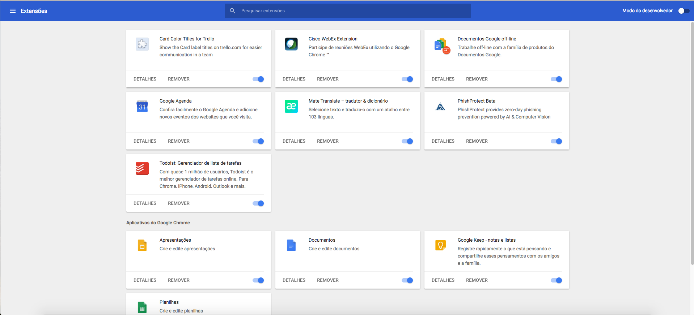Click the Planilhas green sheets icon
Viewport: 694px width, 315px height.
142,307
